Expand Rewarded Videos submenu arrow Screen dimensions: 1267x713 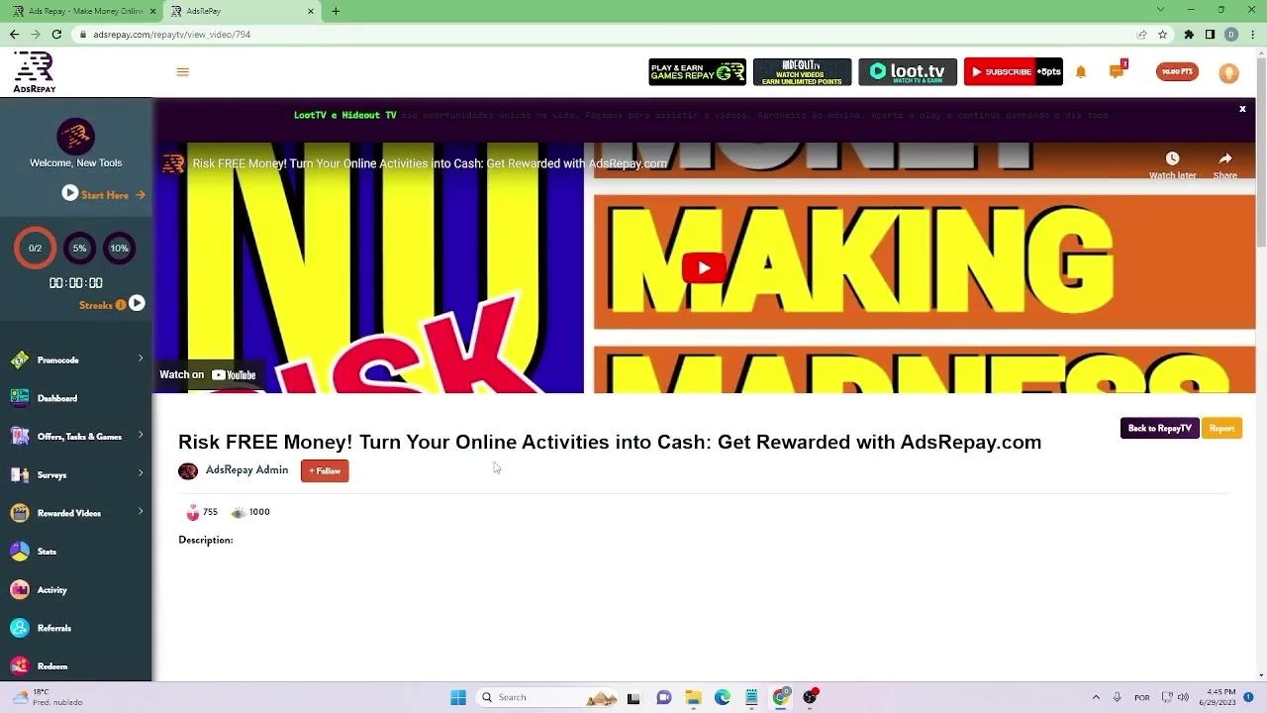[141, 512]
